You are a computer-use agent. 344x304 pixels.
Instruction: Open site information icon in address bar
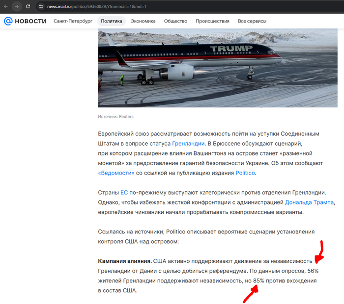(x=41, y=6)
